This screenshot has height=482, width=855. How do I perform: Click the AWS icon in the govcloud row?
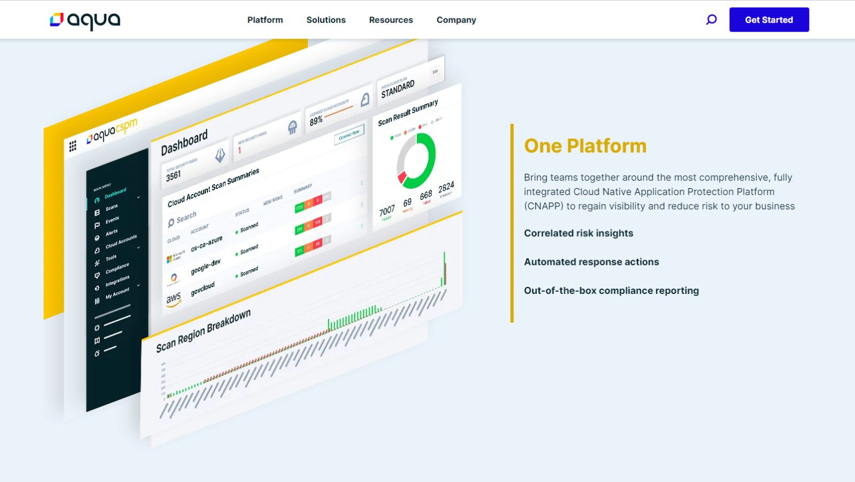[x=173, y=299]
